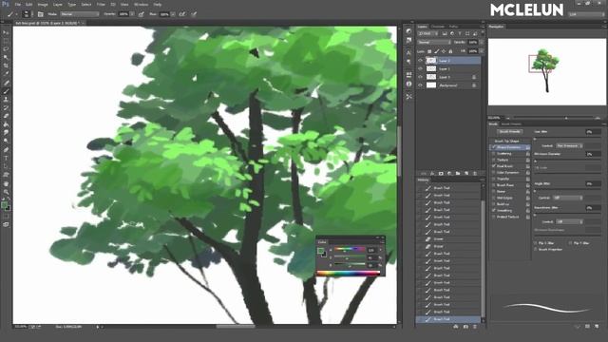Toggle the Shape Dynamics checkbox
Screen dimensions: 608x342
pos(494,147)
